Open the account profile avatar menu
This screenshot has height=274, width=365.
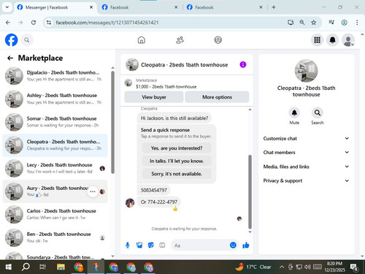point(348,40)
